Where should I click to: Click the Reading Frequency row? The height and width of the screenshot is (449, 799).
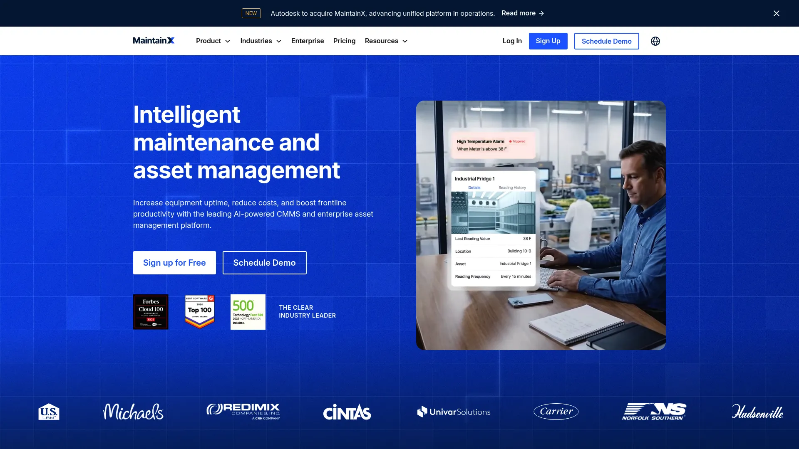tap(493, 276)
